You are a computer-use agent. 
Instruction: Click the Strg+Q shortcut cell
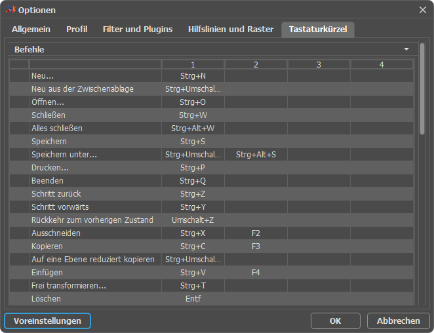tap(193, 181)
